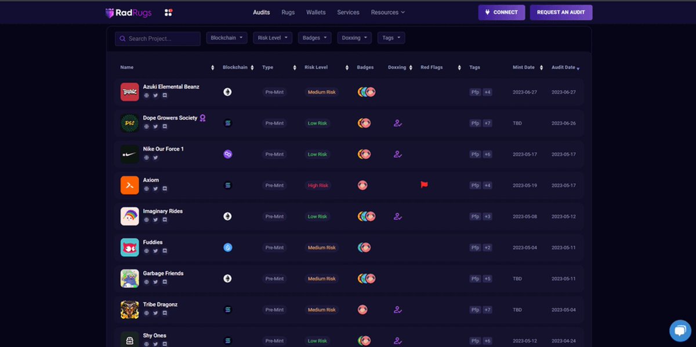This screenshot has height=347, width=696.
Task: Open Azuki Elemental Beanz Twitter icon
Action: coord(155,95)
